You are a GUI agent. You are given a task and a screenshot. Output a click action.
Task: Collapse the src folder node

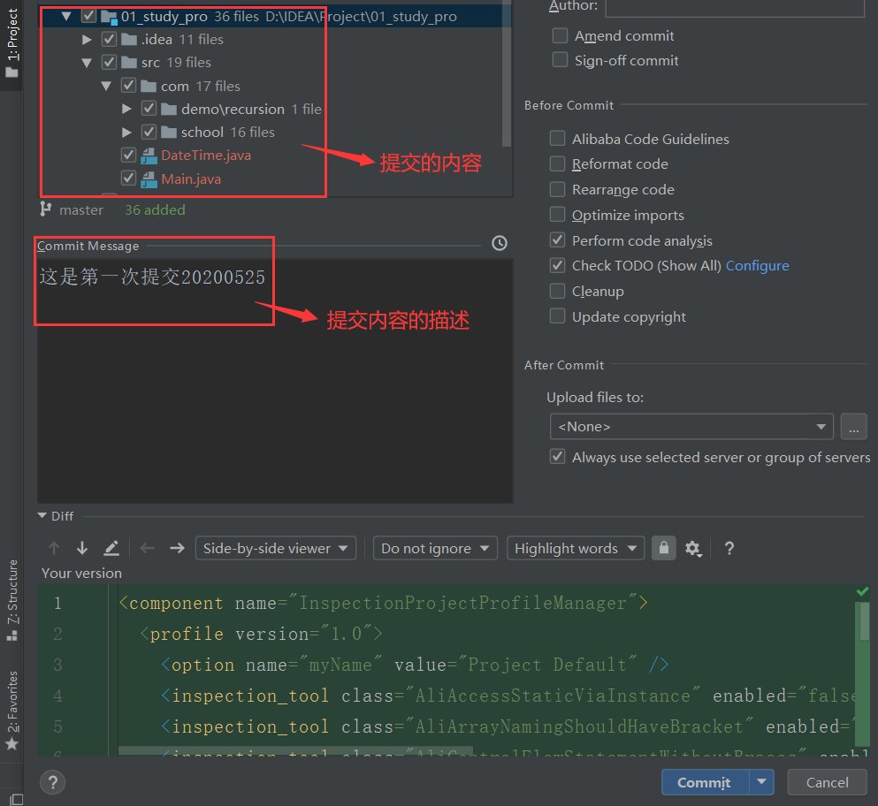[x=87, y=63]
